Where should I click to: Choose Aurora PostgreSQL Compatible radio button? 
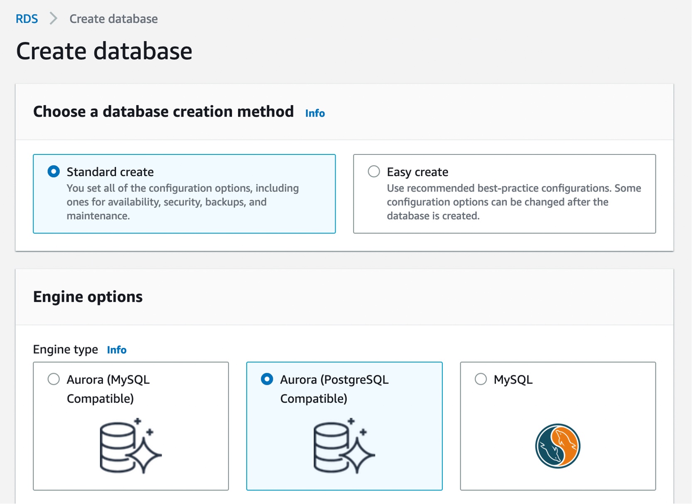point(267,379)
